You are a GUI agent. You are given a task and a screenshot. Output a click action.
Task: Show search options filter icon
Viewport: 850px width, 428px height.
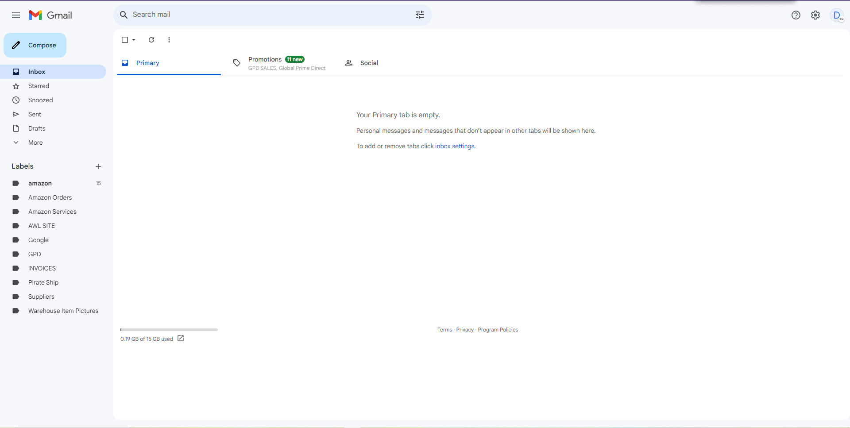420,15
